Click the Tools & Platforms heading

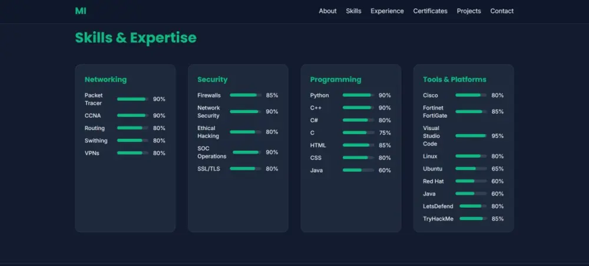[x=455, y=79]
